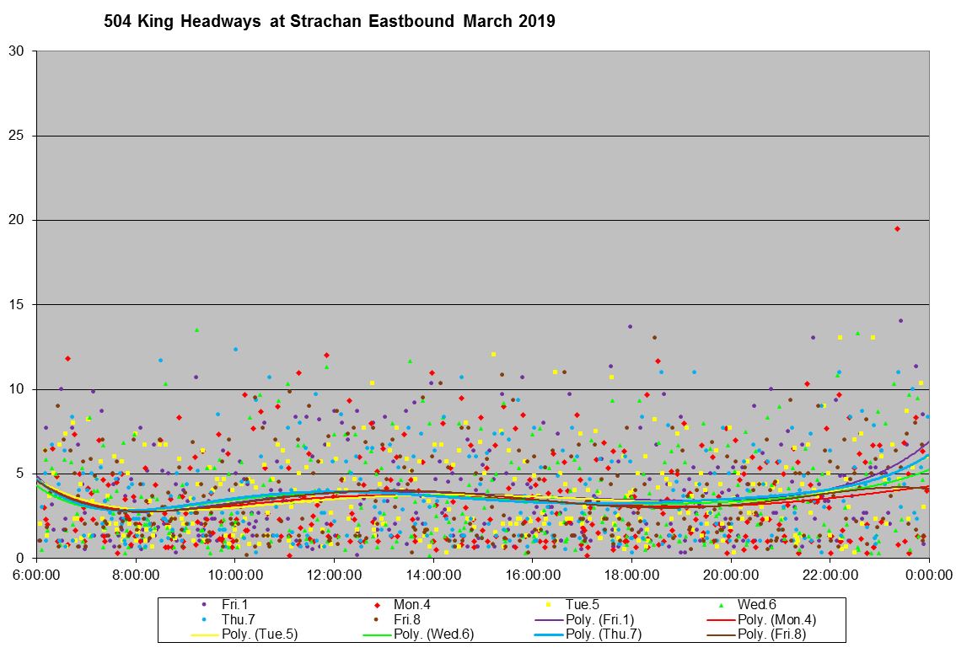956x653 pixels.
Task: Select the Poly. (Fri.1) legend entry
Action: (x=582, y=619)
